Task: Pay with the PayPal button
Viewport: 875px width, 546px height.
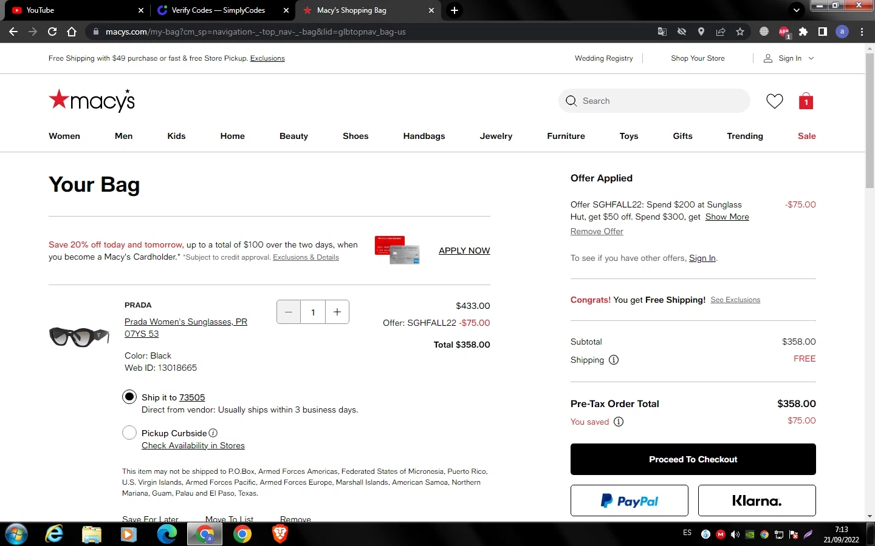Action: coord(630,500)
